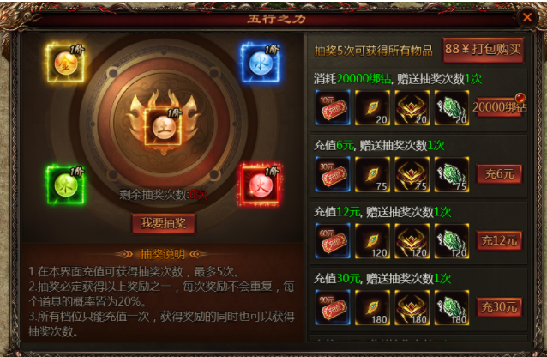
Task: Select the green 木 wood element orb
Action: [x=65, y=185]
